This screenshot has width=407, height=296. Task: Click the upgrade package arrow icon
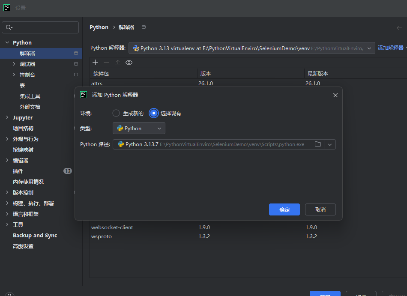117,63
